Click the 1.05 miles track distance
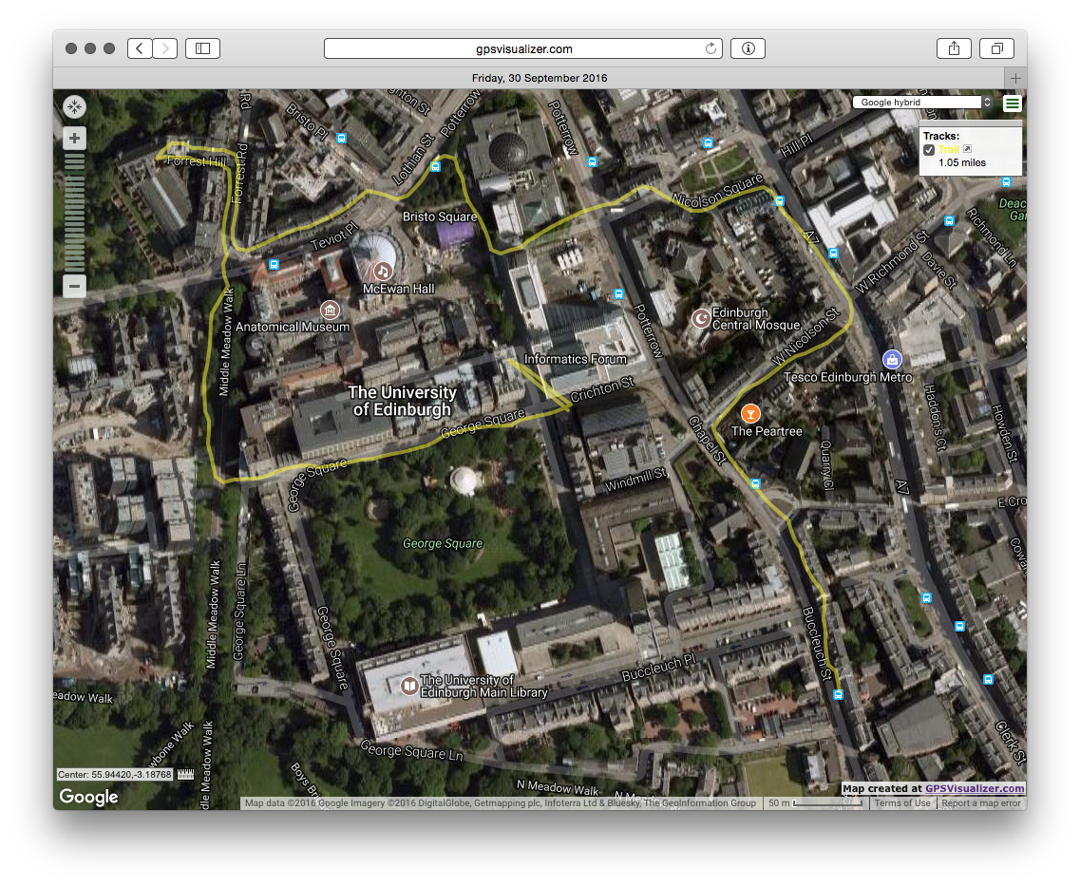Image resolution: width=1080 pixels, height=886 pixels. (x=961, y=162)
